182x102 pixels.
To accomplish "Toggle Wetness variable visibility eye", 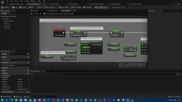I will (29, 82).
